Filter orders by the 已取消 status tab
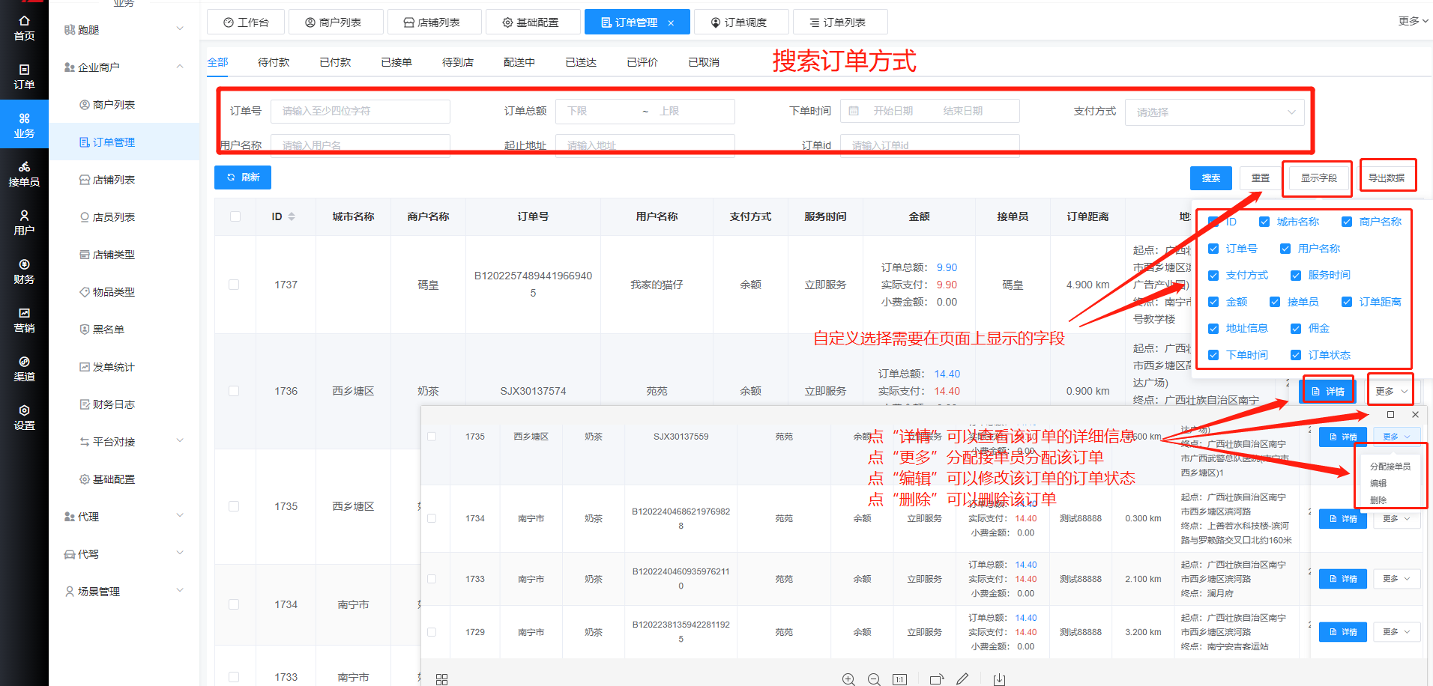The width and height of the screenshot is (1433, 686). tap(704, 62)
